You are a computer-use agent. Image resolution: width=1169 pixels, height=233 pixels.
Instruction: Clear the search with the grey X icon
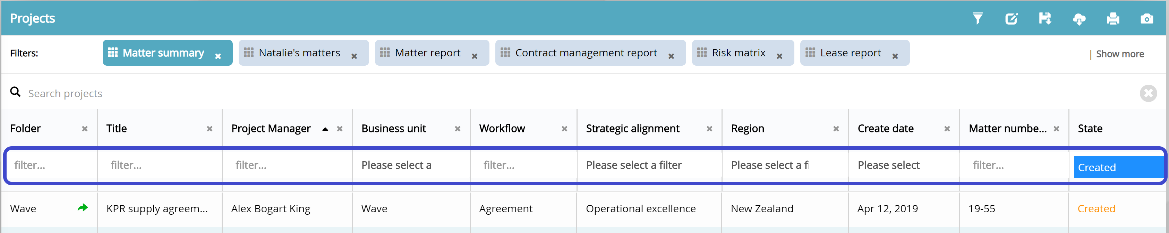click(1148, 94)
